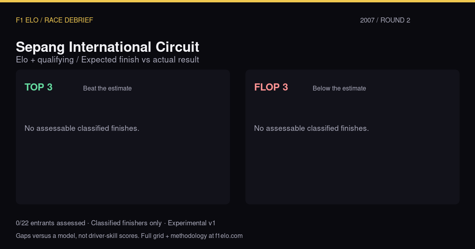475x249 pixels.
Task: Click the F1 ELO / RACE DEBRIEF header
Action: coord(54,20)
